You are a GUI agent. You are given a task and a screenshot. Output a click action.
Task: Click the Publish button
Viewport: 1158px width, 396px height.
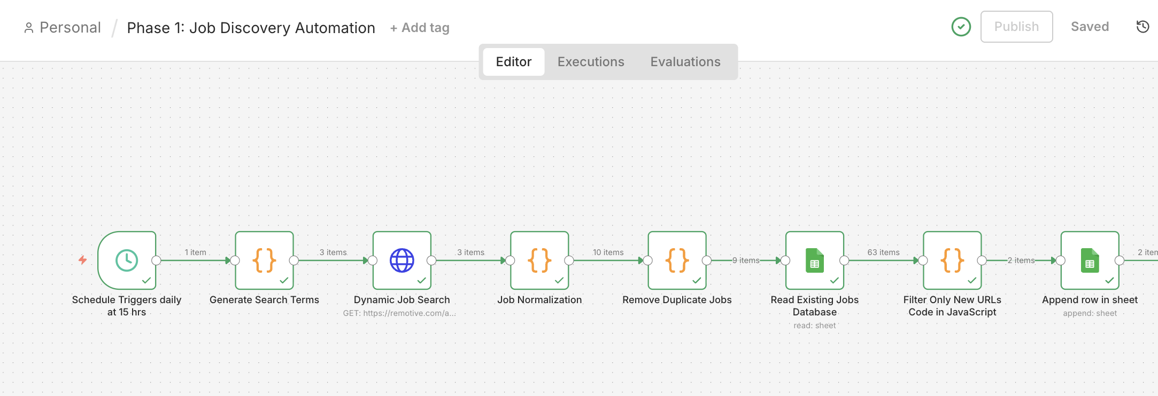tap(1017, 27)
